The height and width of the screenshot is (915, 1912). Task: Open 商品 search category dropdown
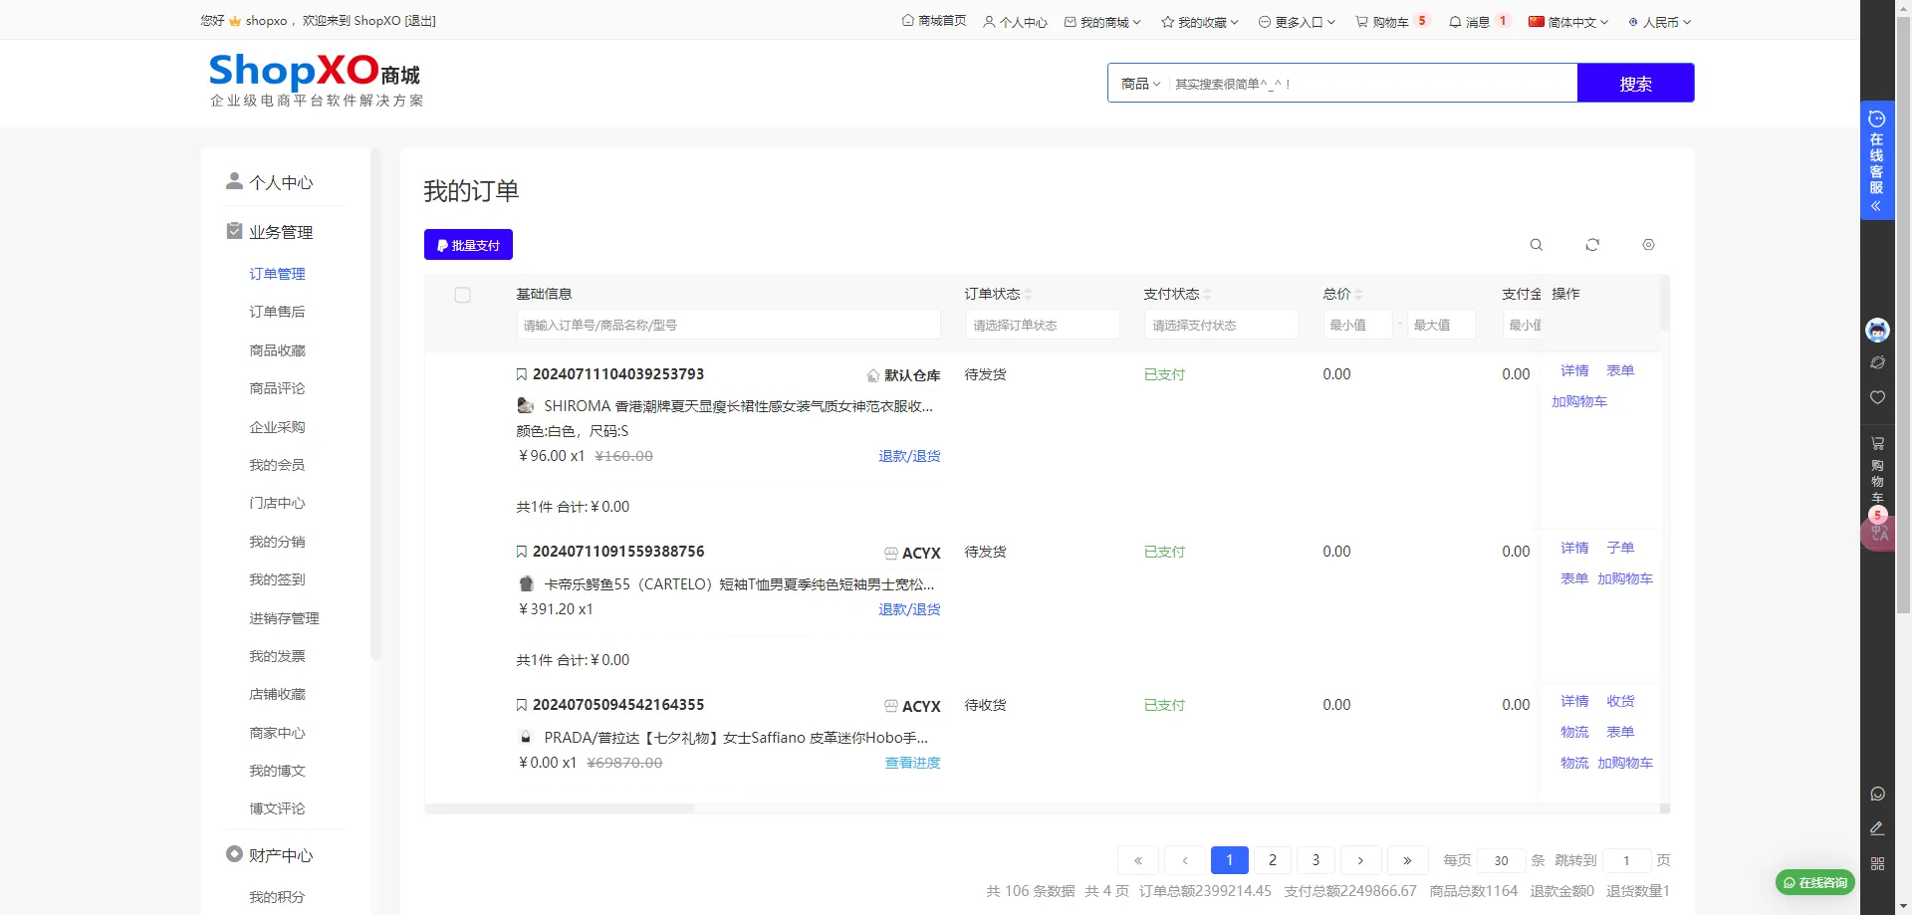pos(1141,84)
